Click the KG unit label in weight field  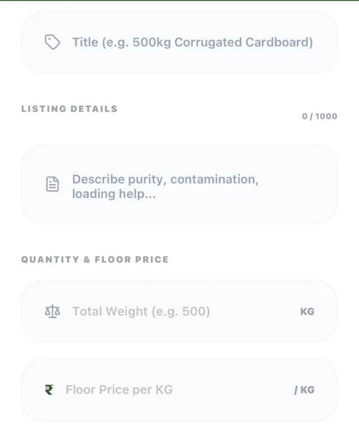(x=307, y=311)
